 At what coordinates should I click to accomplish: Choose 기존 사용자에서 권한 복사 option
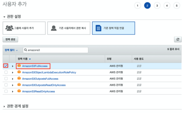(69, 28)
